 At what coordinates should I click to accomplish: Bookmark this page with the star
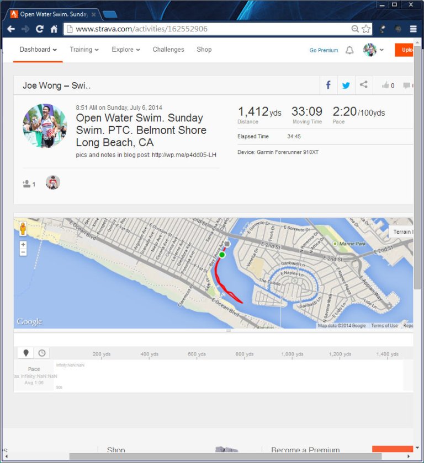pos(366,29)
